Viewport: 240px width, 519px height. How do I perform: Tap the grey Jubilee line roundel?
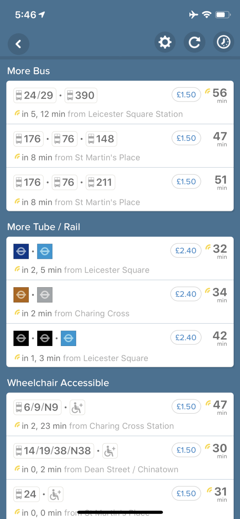pyautogui.click(x=45, y=294)
